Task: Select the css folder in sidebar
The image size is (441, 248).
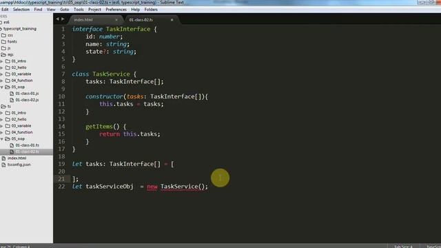Action: (x=10, y=35)
